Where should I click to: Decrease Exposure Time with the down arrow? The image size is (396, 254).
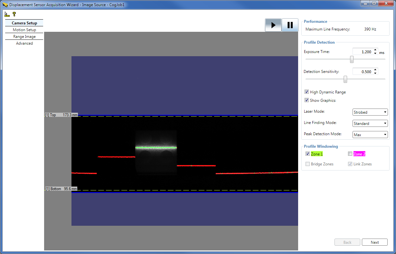click(375, 53)
